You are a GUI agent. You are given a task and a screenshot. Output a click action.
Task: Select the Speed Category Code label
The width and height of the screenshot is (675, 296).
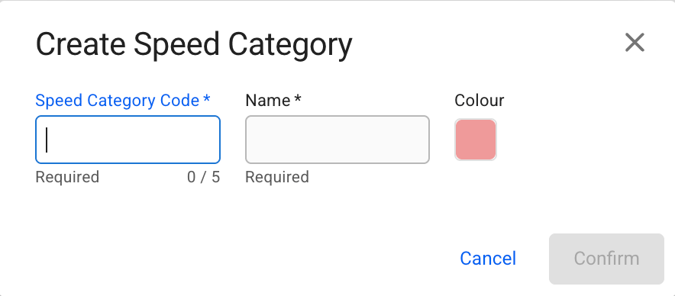point(117,100)
